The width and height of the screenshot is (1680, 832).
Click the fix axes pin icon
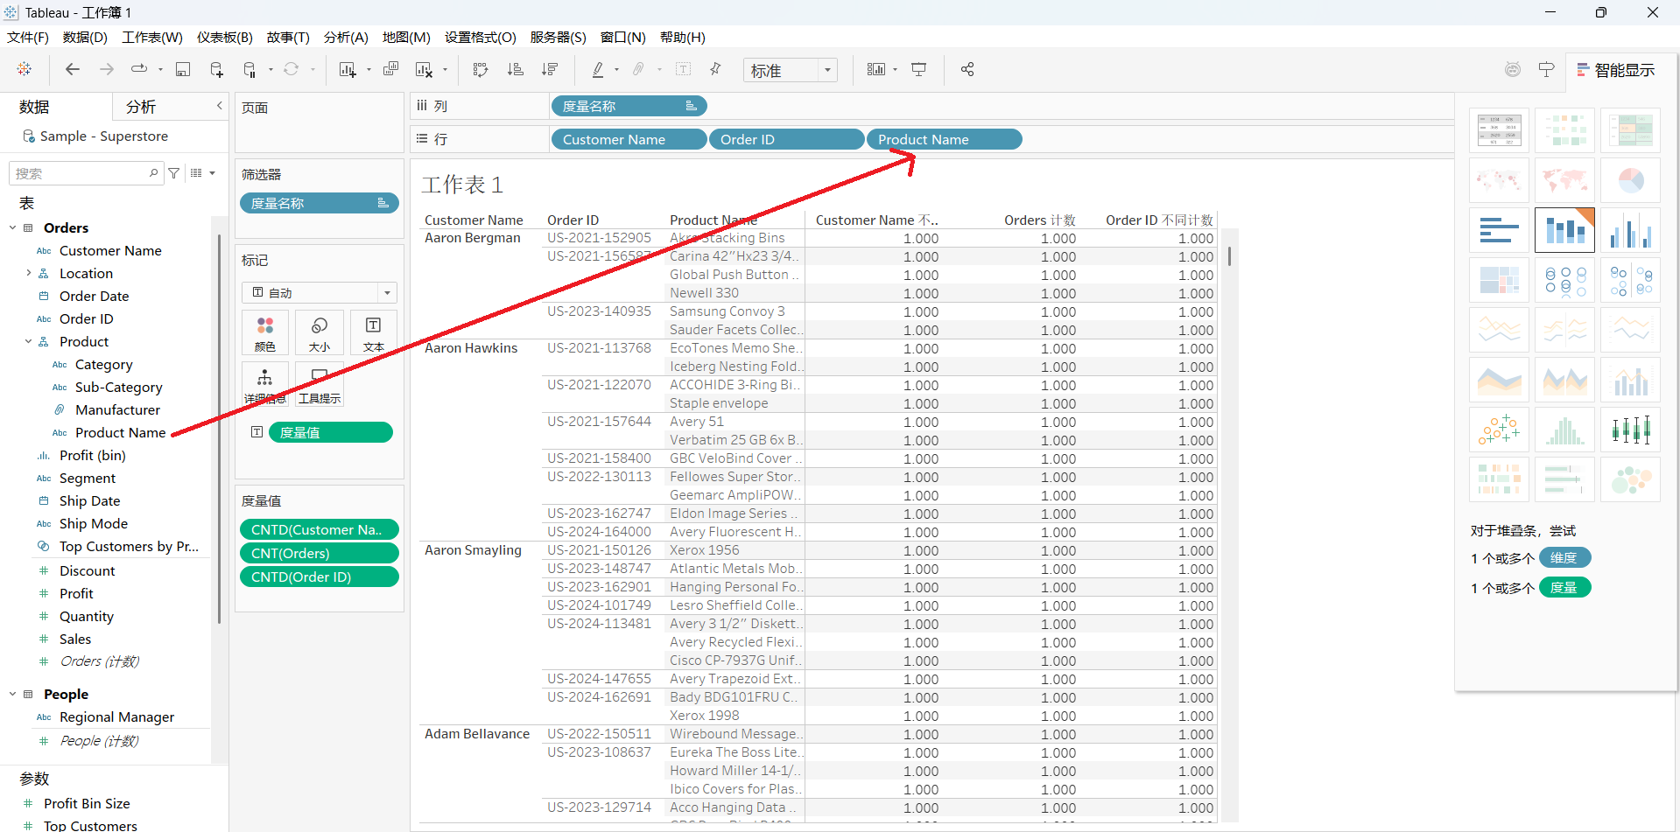coord(715,69)
